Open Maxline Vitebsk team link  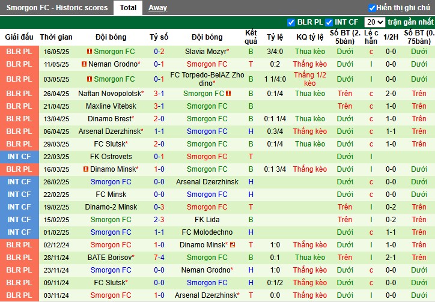pos(111,106)
